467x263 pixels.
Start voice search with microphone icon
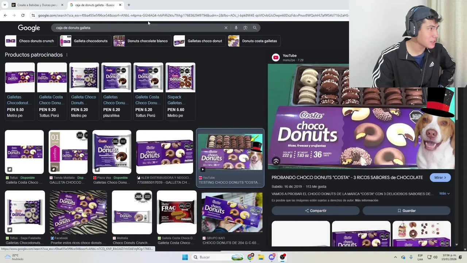(x=236, y=28)
